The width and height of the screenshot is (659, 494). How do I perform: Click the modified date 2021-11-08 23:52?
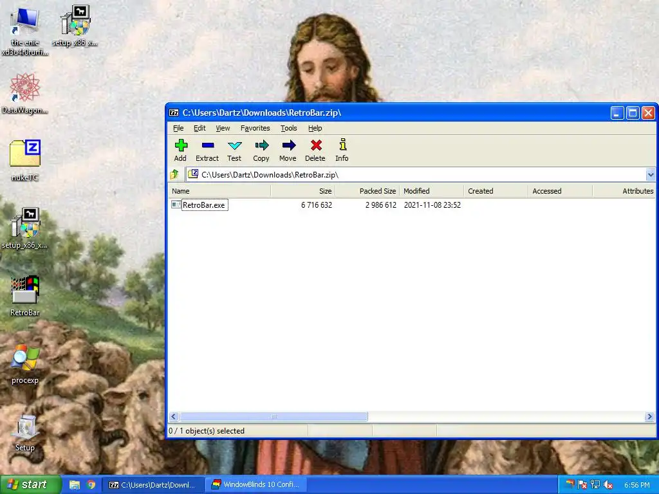click(432, 205)
